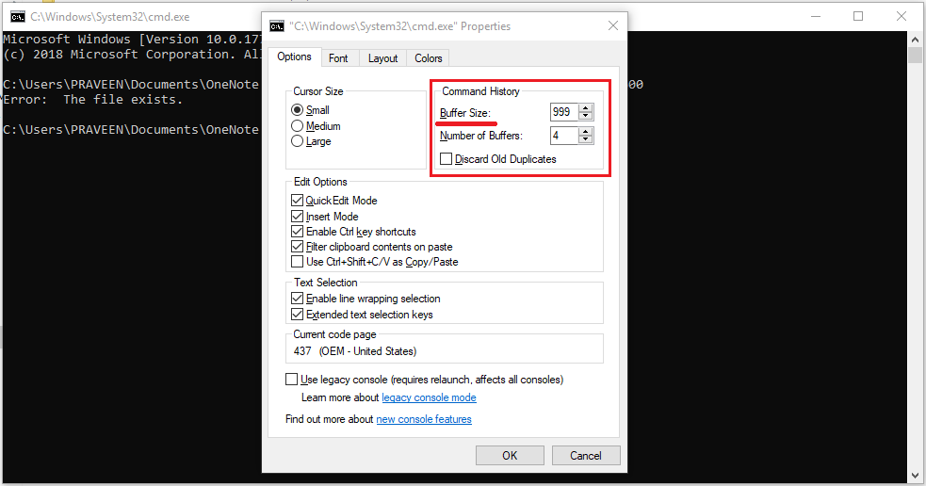Click the Buffer Size input field
This screenshot has width=926, height=486.
coord(564,112)
